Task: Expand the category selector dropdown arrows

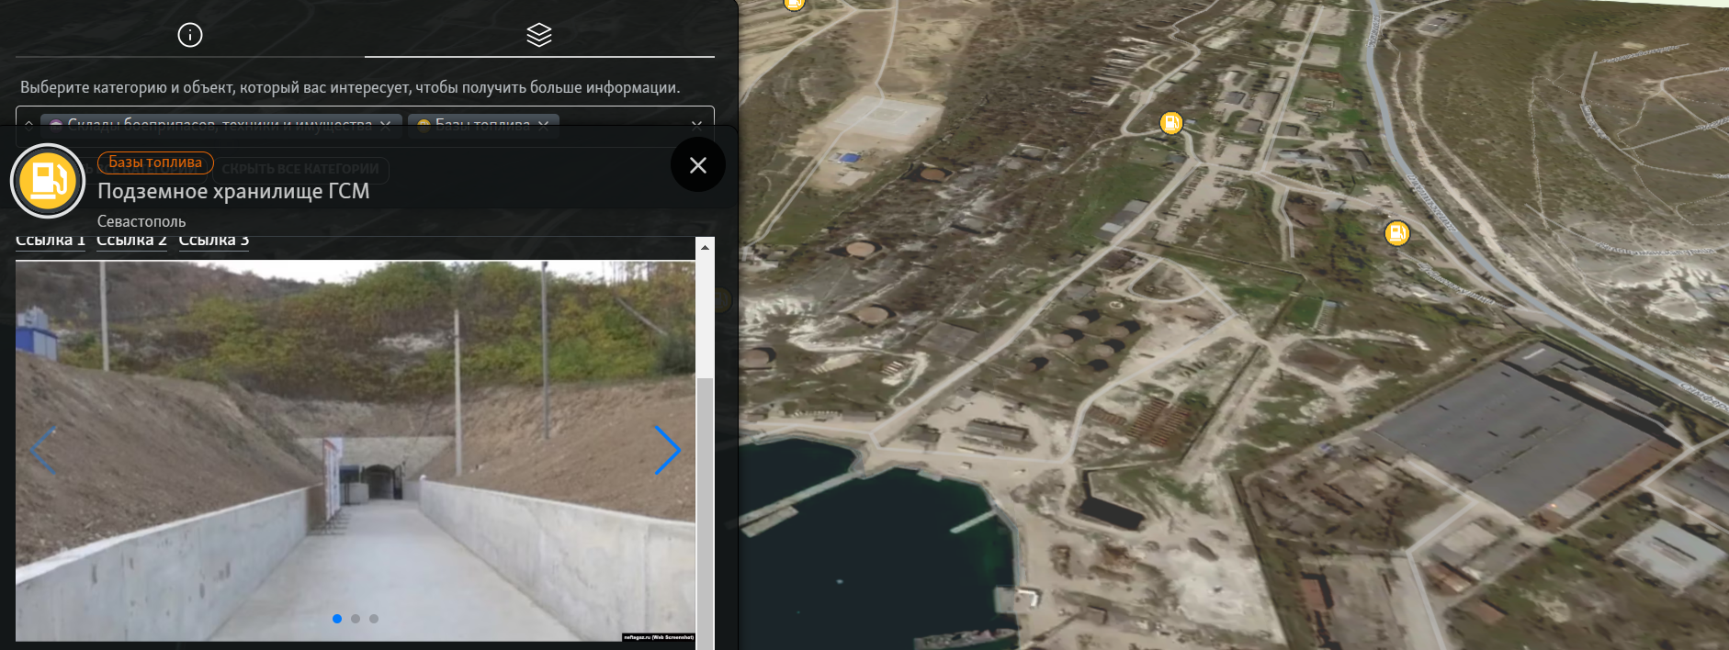Action: pos(28,125)
